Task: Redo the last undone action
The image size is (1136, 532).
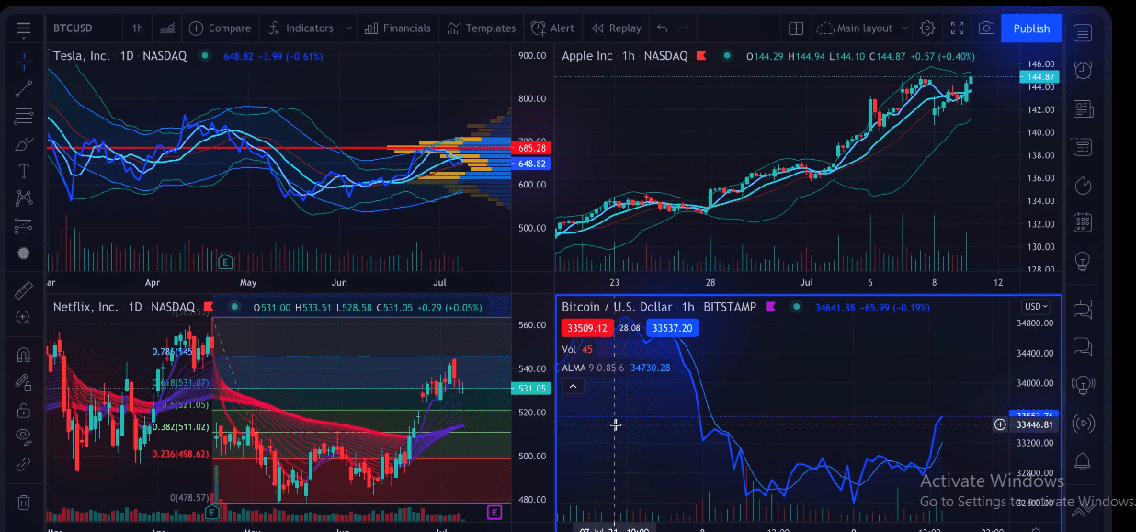Action: (683, 28)
